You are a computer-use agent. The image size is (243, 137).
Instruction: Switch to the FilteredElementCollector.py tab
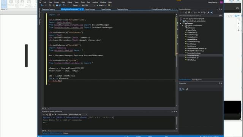pos(161,9)
